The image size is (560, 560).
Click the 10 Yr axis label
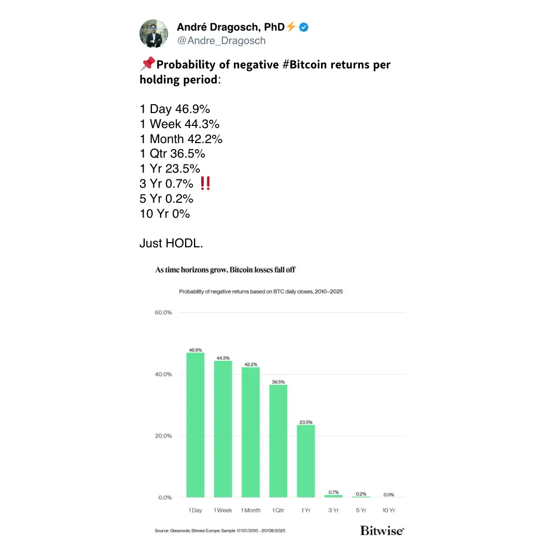tap(388, 511)
